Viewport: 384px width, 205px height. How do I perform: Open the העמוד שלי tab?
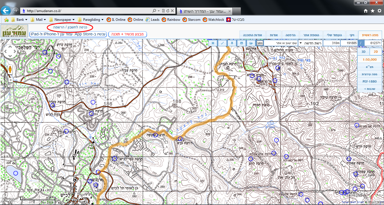point(334,35)
